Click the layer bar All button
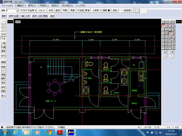Image resolution: width=182 pixels, height=136 pixels. [165, 52]
